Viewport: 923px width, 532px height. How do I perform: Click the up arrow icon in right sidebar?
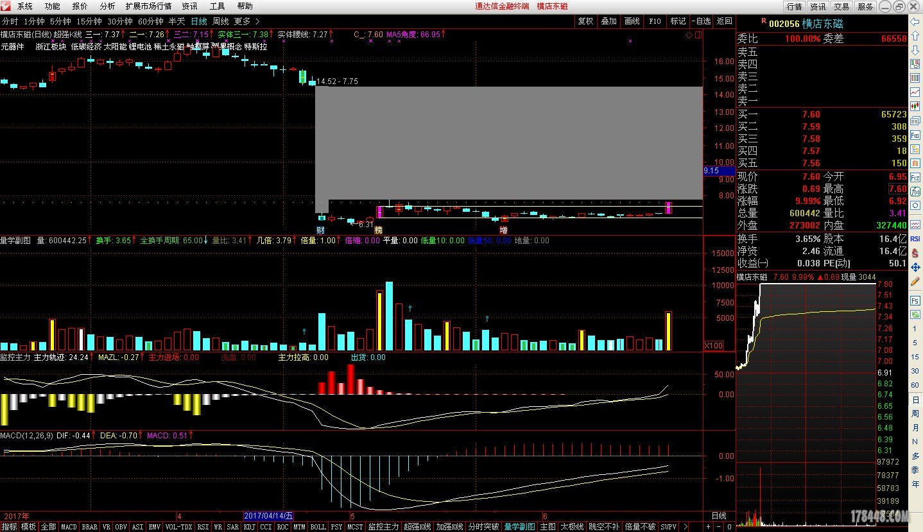coord(915,36)
